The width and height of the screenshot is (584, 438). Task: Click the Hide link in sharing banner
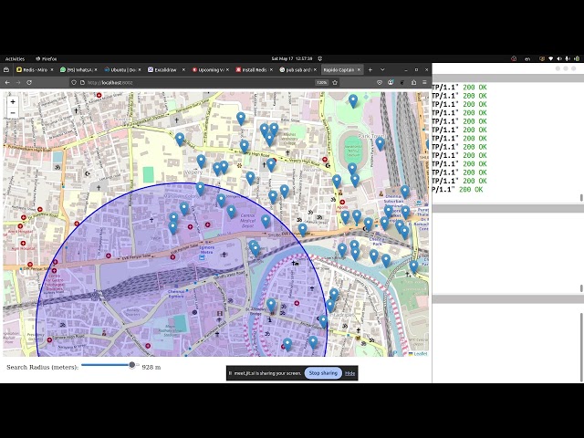point(349,373)
